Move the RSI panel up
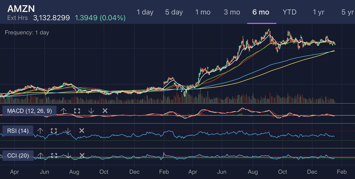 tap(41, 130)
